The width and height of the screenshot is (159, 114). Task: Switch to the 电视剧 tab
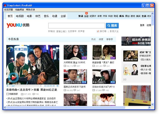pos(20,16)
